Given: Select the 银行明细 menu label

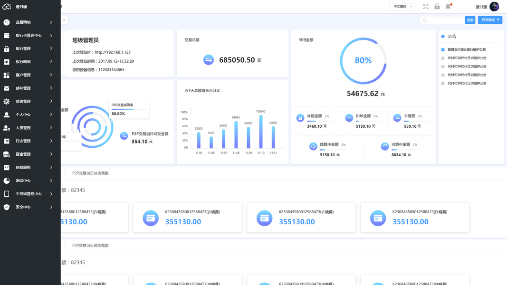Looking at the screenshot, I should (23, 62).
